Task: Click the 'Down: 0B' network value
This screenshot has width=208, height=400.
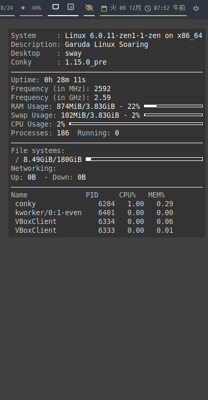Action: [x=69, y=177]
